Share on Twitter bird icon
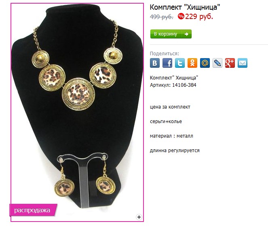The height and width of the screenshot is (228, 268). tap(180, 63)
